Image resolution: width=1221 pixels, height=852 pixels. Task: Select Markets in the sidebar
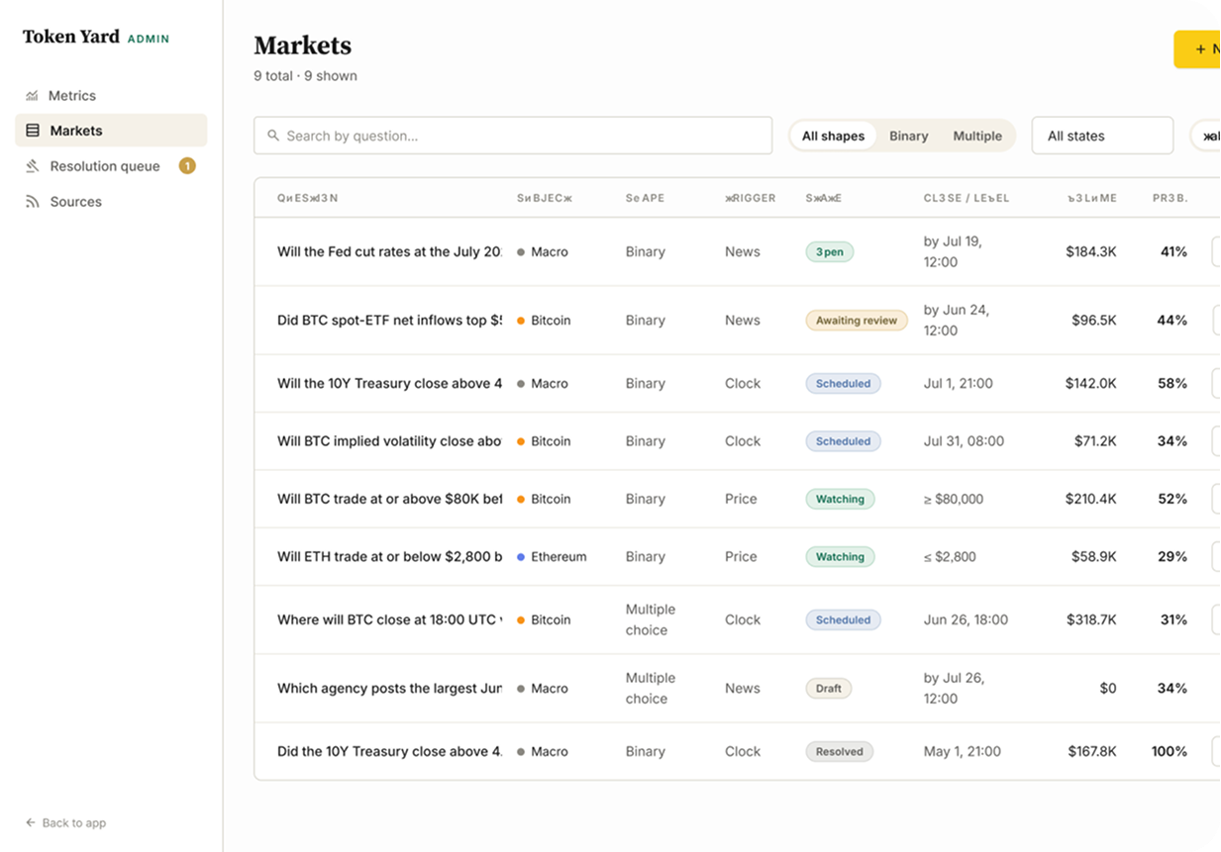click(x=111, y=131)
